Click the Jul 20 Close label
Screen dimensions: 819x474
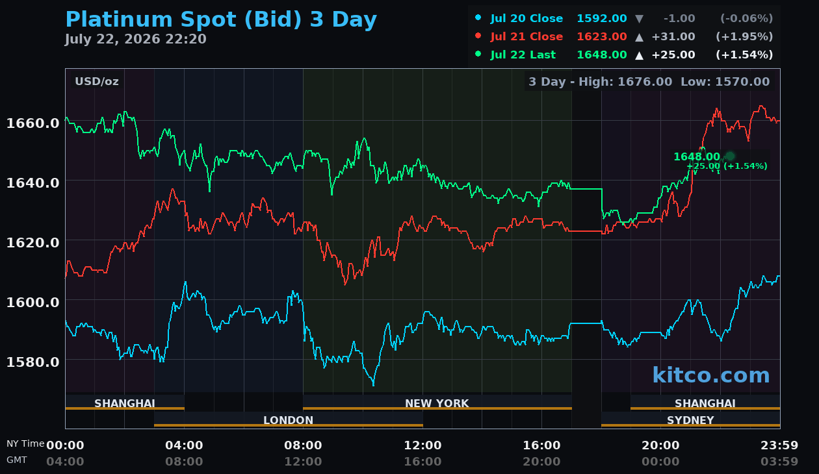coord(527,19)
